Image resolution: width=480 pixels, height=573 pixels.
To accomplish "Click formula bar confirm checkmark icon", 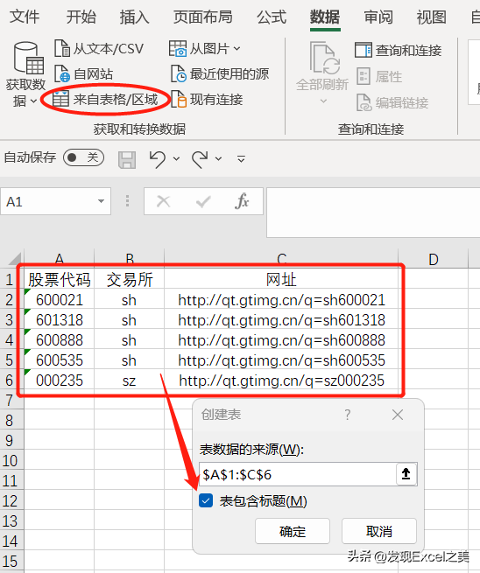I will 203,201.
